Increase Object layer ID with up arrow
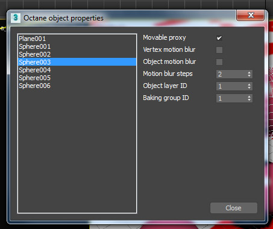 tap(249, 84)
